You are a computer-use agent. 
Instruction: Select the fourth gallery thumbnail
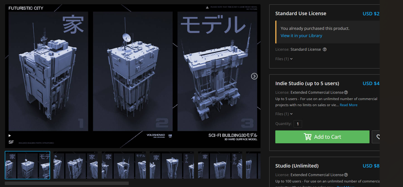[172, 165]
